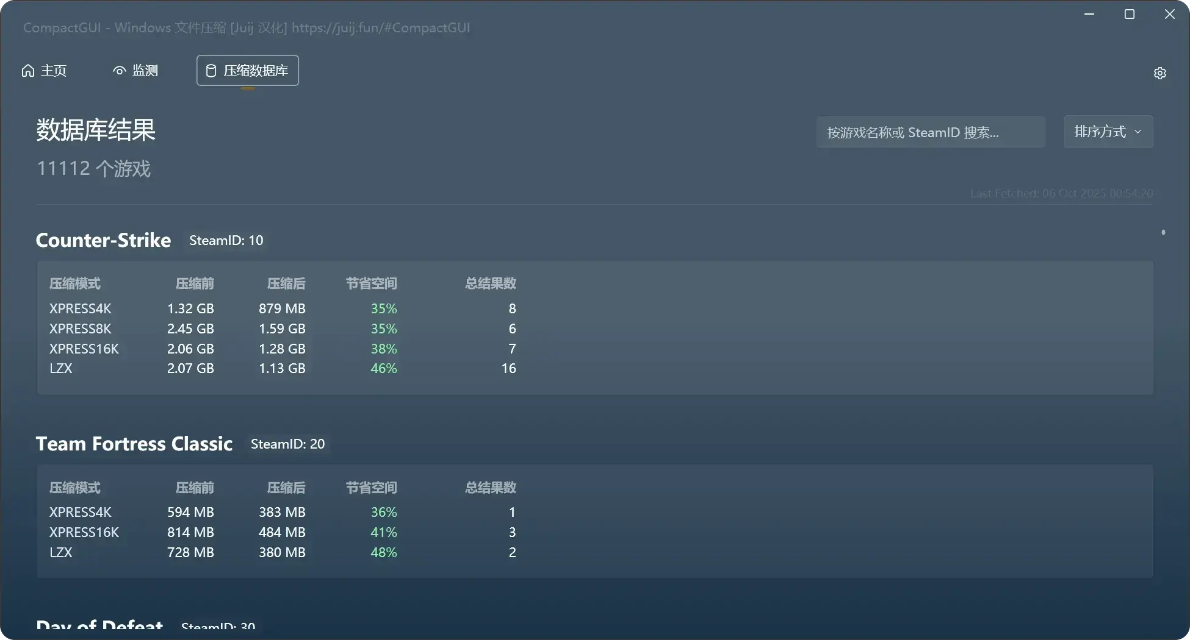The height and width of the screenshot is (640, 1190).
Task: Click the Counter-Strike game title
Action: point(103,240)
